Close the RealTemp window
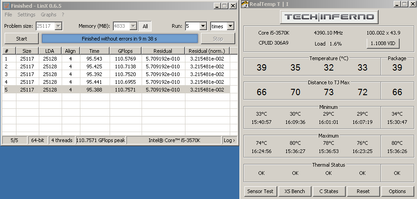This screenshot has height=199, width=417. coord(412,4)
